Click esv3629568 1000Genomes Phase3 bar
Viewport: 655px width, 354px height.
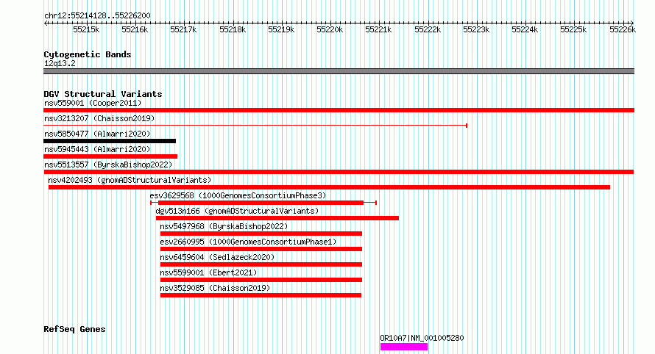pyautogui.click(x=263, y=203)
